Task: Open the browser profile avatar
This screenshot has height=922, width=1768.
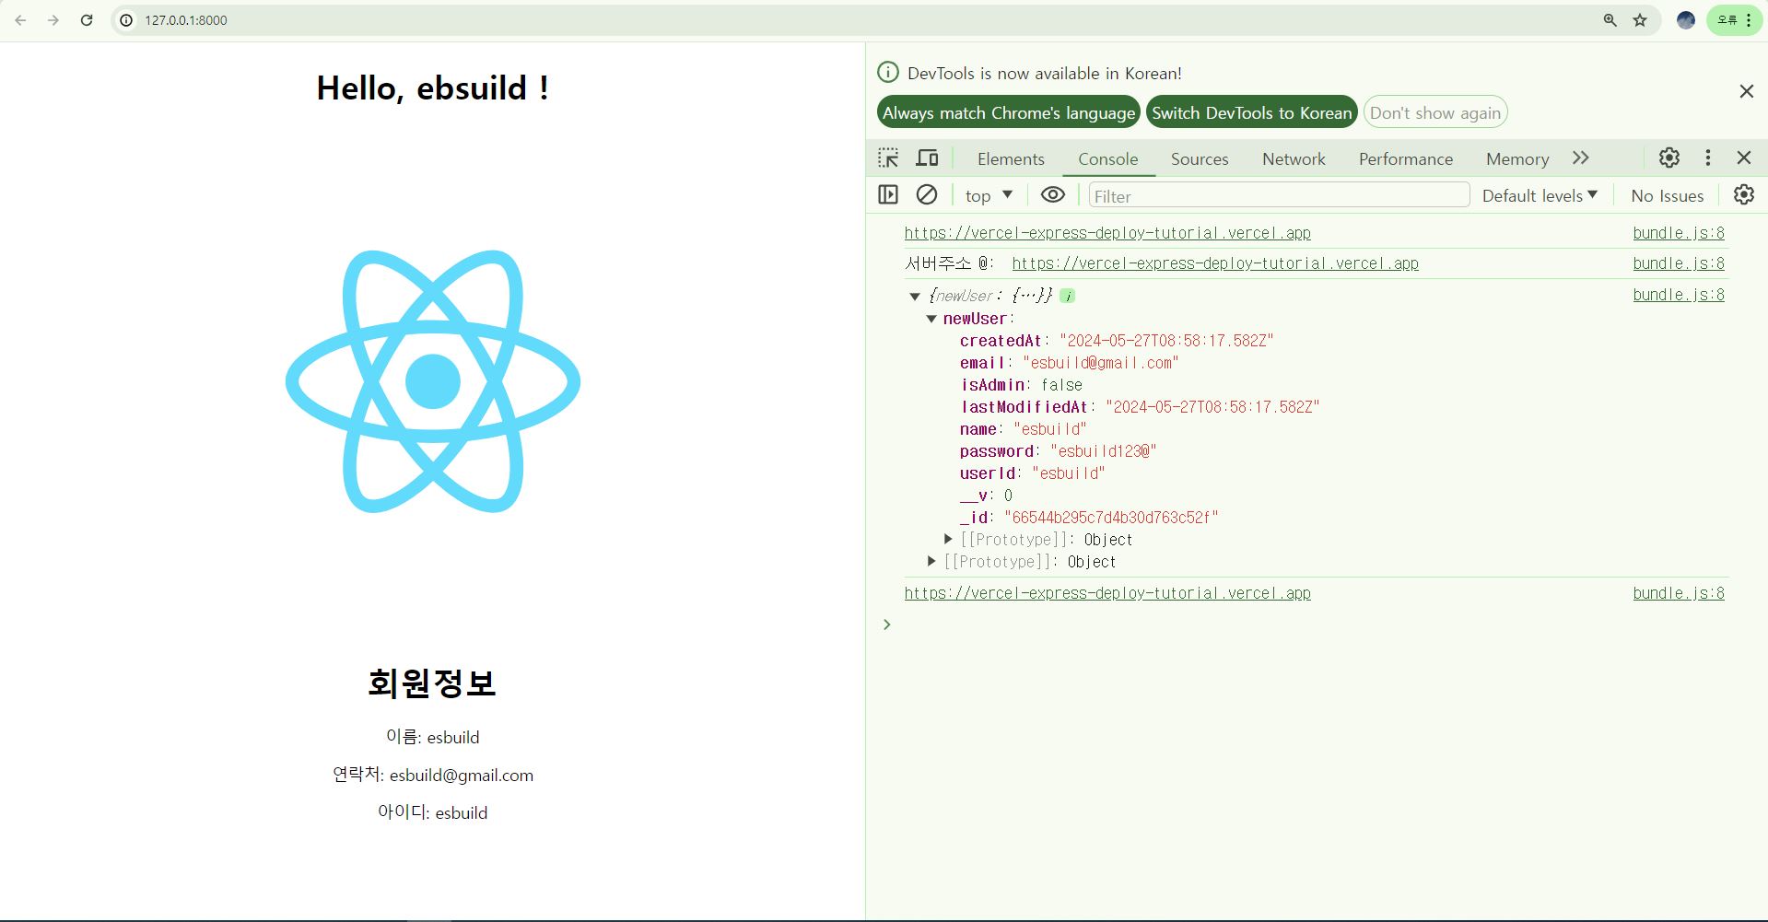Action: pyautogui.click(x=1686, y=20)
